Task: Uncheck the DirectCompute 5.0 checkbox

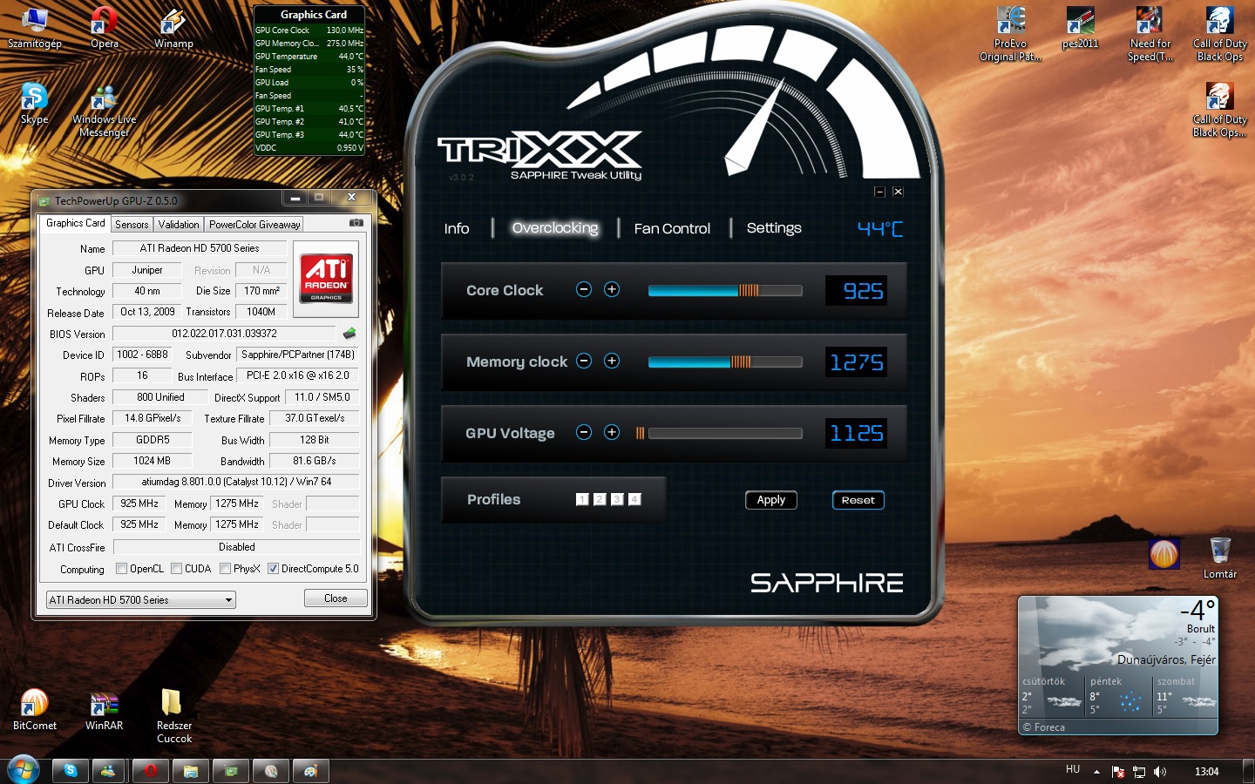Action: pos(274,569)
